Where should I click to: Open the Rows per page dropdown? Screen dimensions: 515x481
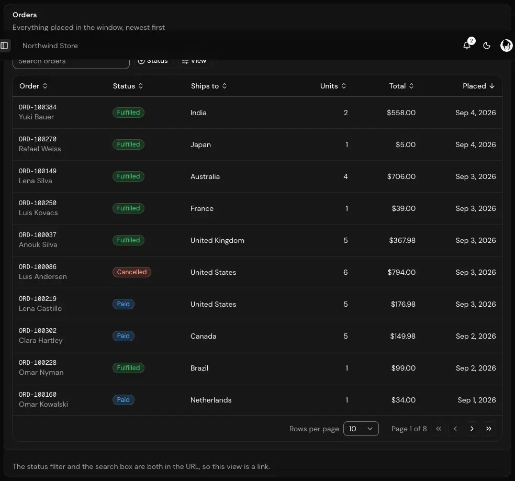point(361,429)
